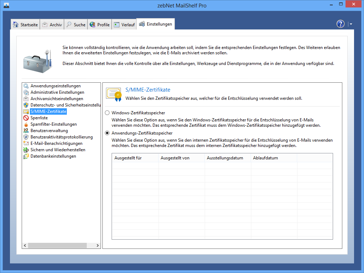Image resolution: width=364 pixels, height=273 pixels.
Task: Click the Datenschutz shield icon
Action: [x=26, y=105]
